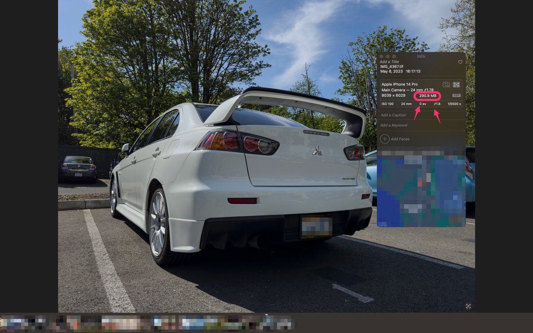This screenshot has height=333, width=533.
Task: Close the Info window
Action: pyautogui.click(x=381, y=56)
